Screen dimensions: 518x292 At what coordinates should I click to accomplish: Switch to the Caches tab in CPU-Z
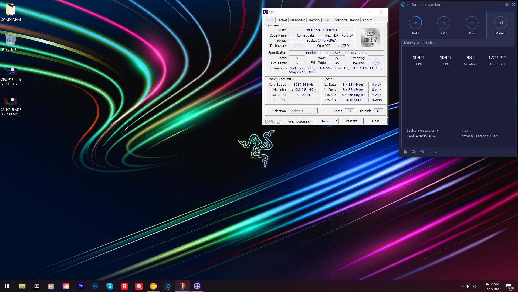[x=282, y=20]
